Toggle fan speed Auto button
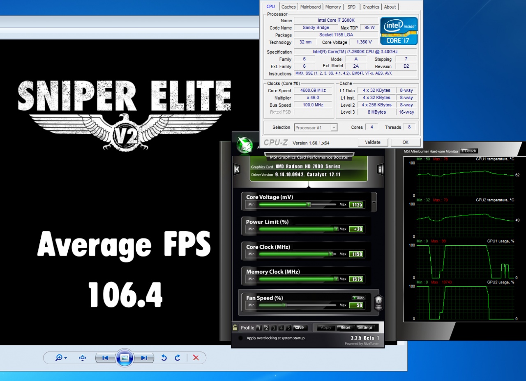The height and width of the screenshot is (381, 526). click(358, 298)
